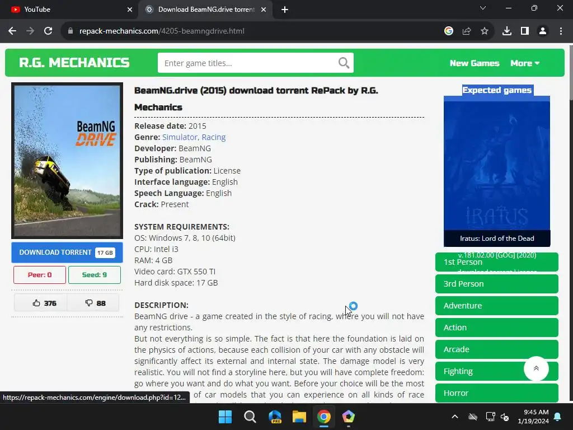The image size is (573, 430).
Task: Show the tab search chevron dropdown
Action: pyautogui.click(x=483, y=8)
